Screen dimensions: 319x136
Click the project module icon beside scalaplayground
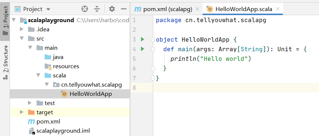point(23,20)
